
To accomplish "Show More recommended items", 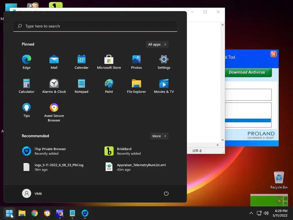I will [x=159, y=136].
